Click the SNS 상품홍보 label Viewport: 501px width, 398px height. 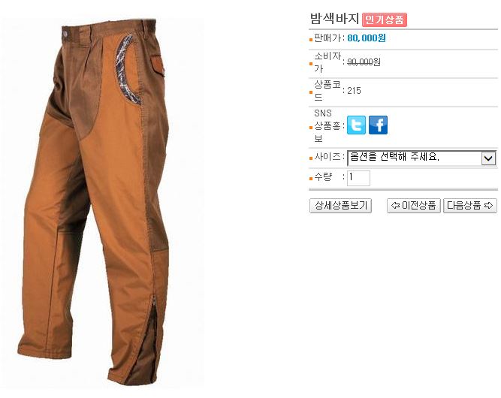pyautogui.click(x=327, y=126)
